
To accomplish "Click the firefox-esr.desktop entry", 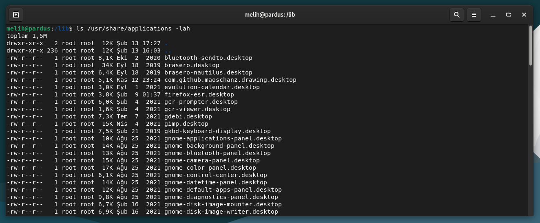I will pos(199,94).
